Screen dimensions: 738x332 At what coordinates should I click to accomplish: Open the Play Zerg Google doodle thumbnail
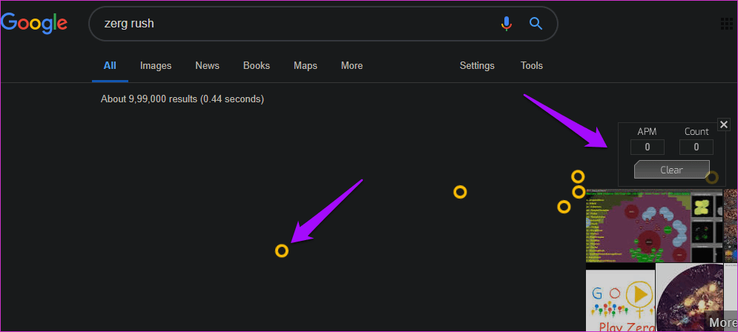coord(620,300)
